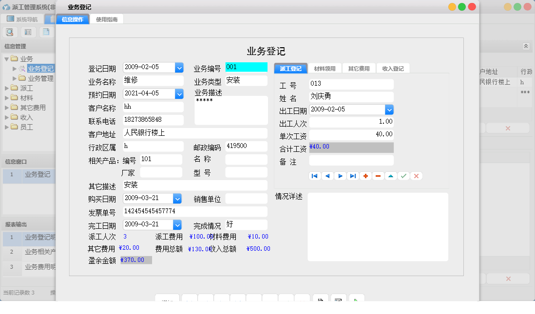Cancel editing with the red X icon
This screenshot has width=535, height=314.
[x=416, y=176]
